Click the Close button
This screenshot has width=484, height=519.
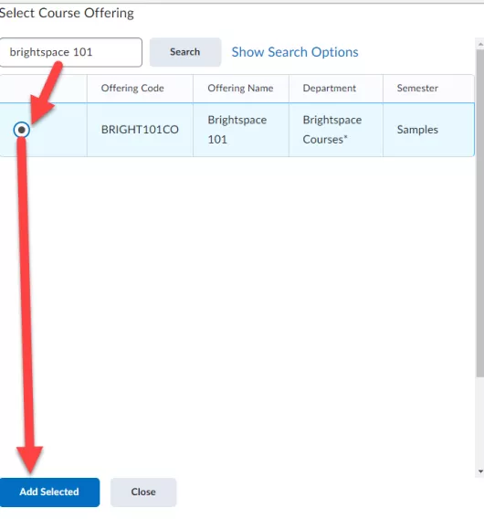tap(143, 492)
